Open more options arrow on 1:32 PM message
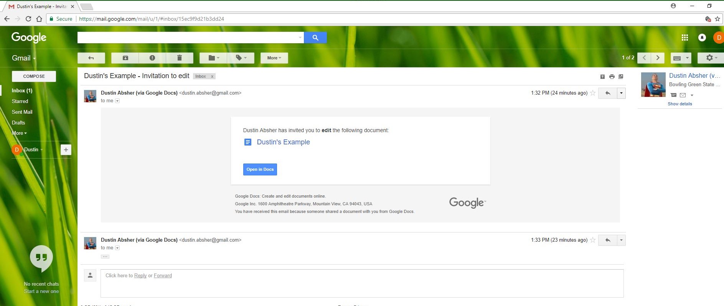724x306 pixels. (x=621, y=93)
